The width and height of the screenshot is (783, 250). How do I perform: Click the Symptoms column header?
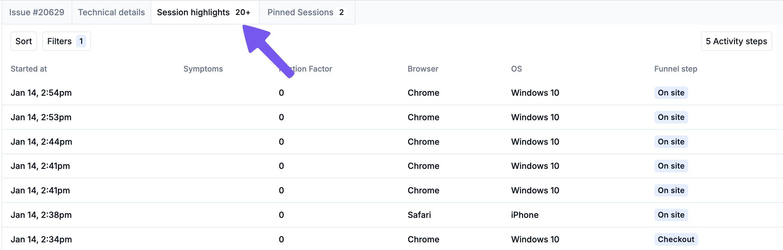(203, 69)
